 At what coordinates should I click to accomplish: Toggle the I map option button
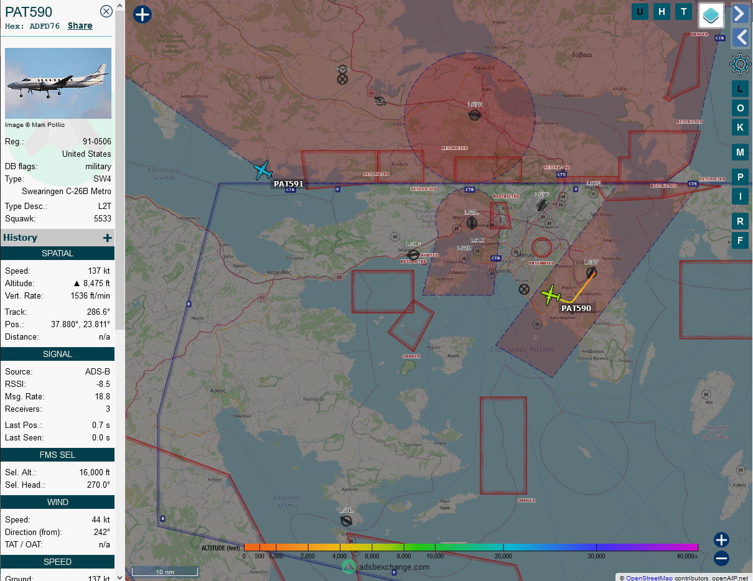pos(740,196)
